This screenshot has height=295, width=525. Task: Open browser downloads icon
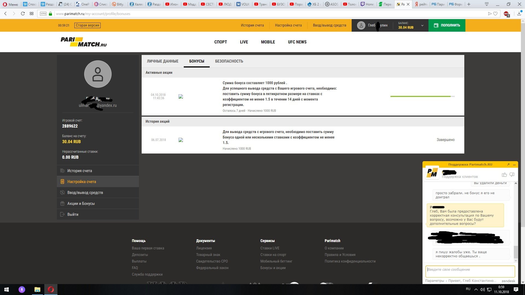pyautogui.click(x=519, y=14)
